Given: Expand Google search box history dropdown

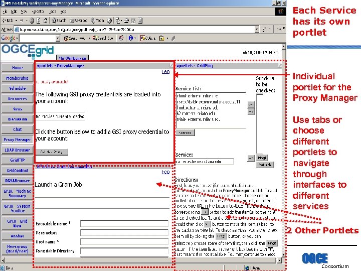Looking at the screenshot, I should (58, 38).
